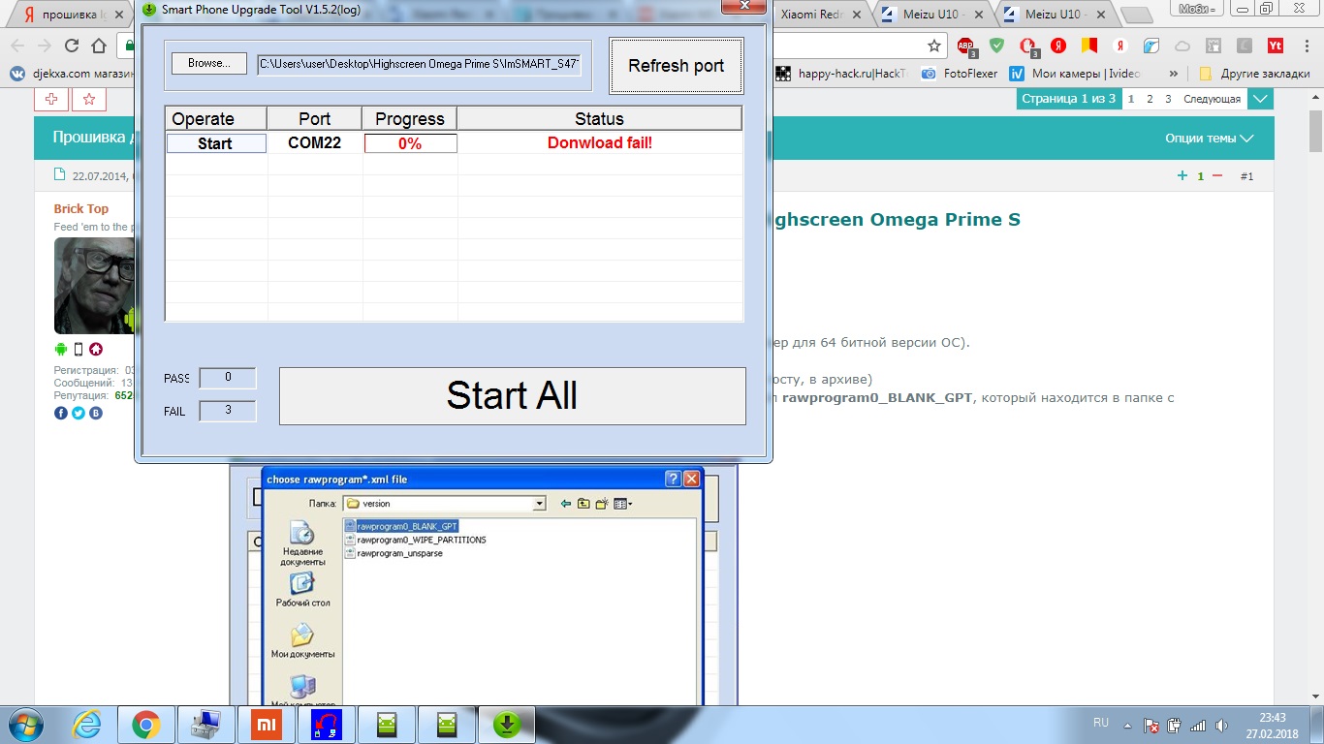Screen dimensions: 1324x744
Task: Click the plus reputation icon on post #1
Action: [1182, 175]
